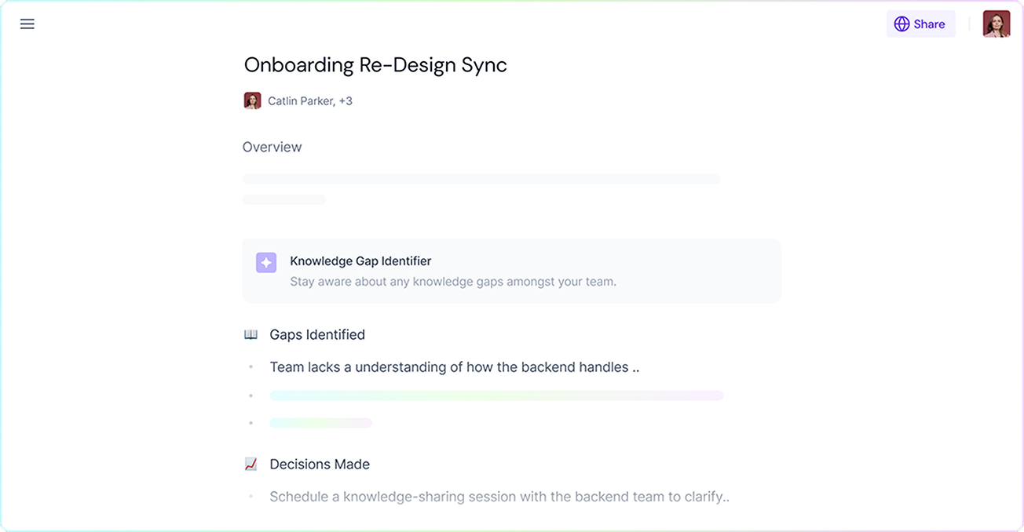Click the long Overview placeholder line
The image size is (1024, 532).
(x=481, y=179)
